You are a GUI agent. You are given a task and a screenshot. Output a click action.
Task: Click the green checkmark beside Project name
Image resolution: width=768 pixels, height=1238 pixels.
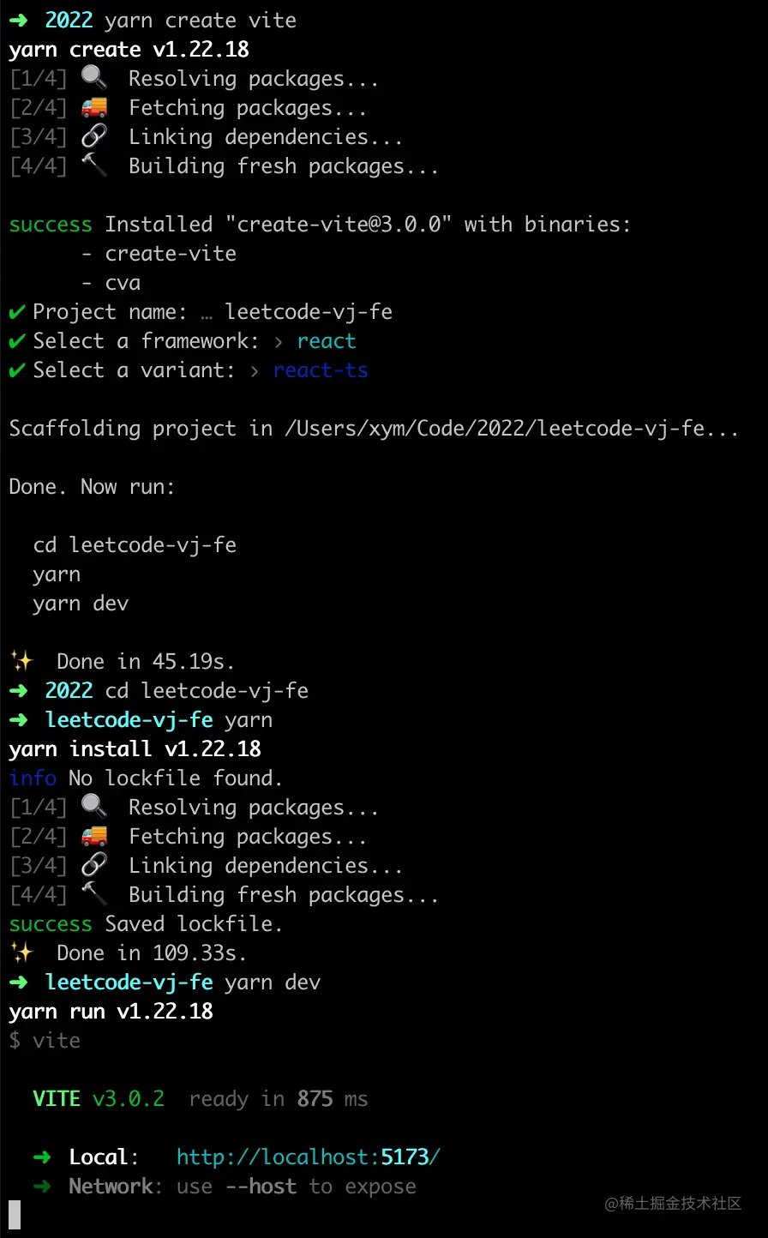[17, 312]
